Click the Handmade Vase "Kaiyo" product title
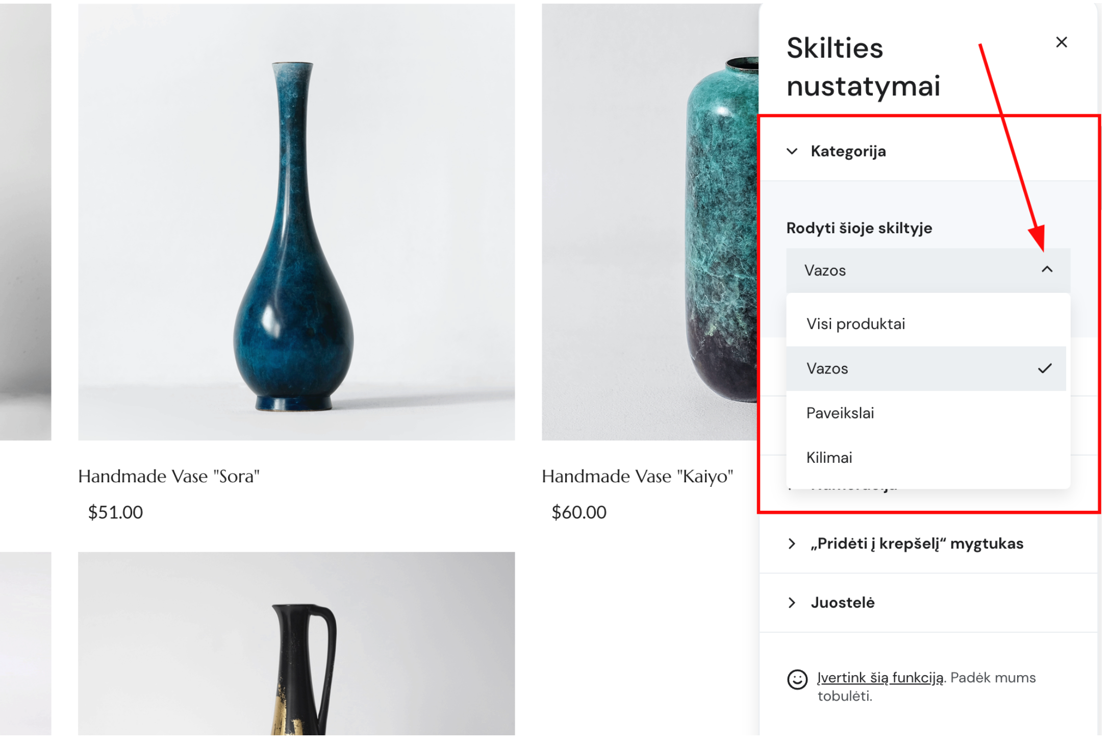This screenshot has height=744, width=1111. (x=637, y=477)
